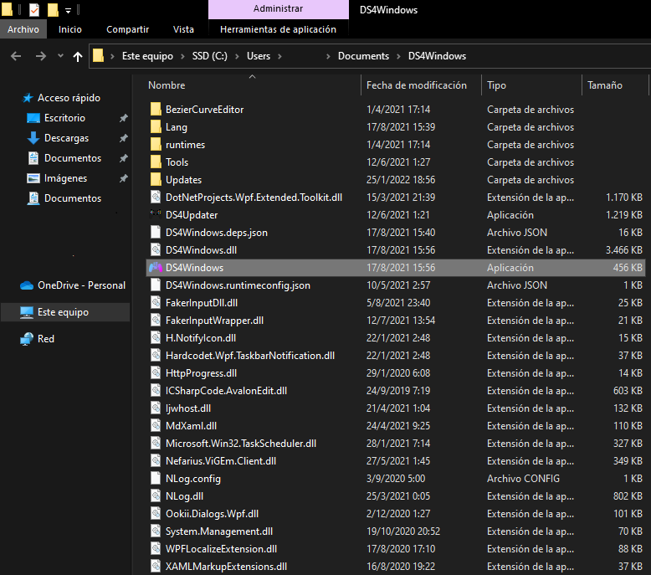Click the pin icon next to Imágenes
The height and width of the screenshot is (575, 651).
123,178
